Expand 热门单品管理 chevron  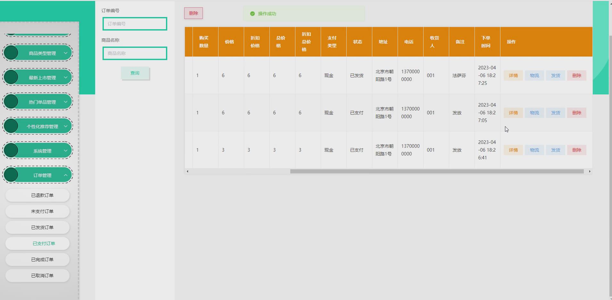pyautogui.click(x=66, y=102)
